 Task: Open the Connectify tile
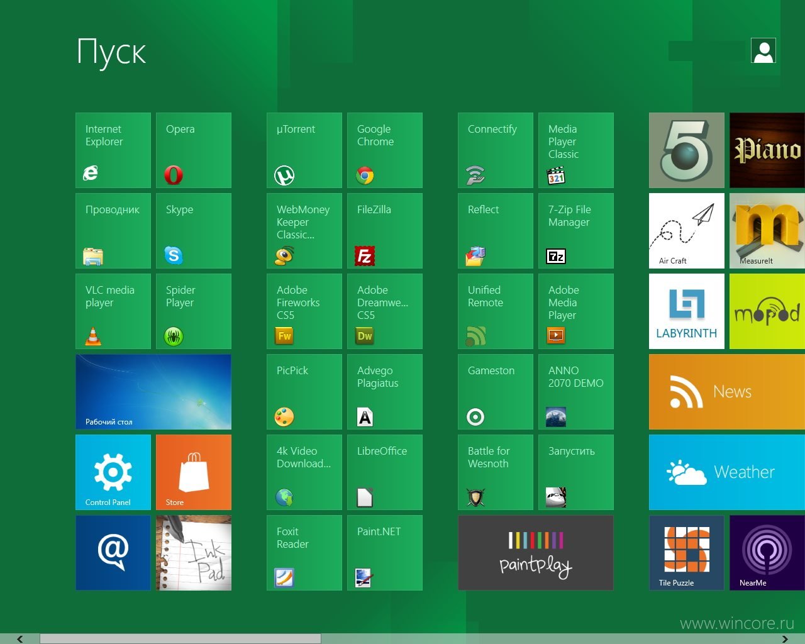tap(496, 150)
